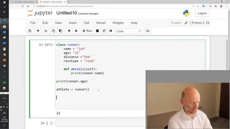Open the Help menu
Viewport: 230px width, 129px height.
coord(134,23)
